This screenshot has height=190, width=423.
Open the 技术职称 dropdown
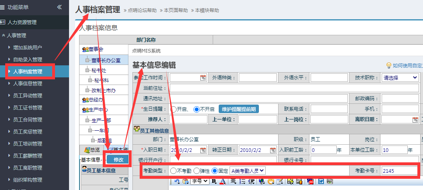pos(399,78)
